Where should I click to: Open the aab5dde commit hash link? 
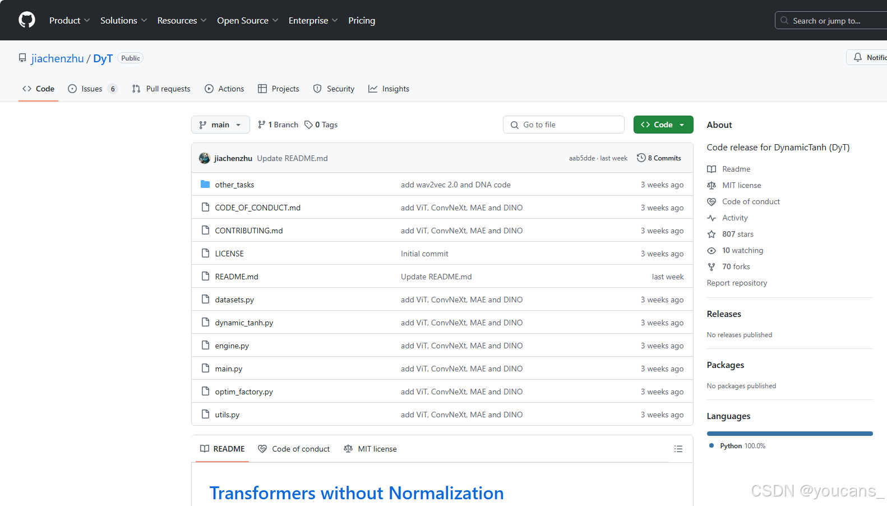point(582,158)
